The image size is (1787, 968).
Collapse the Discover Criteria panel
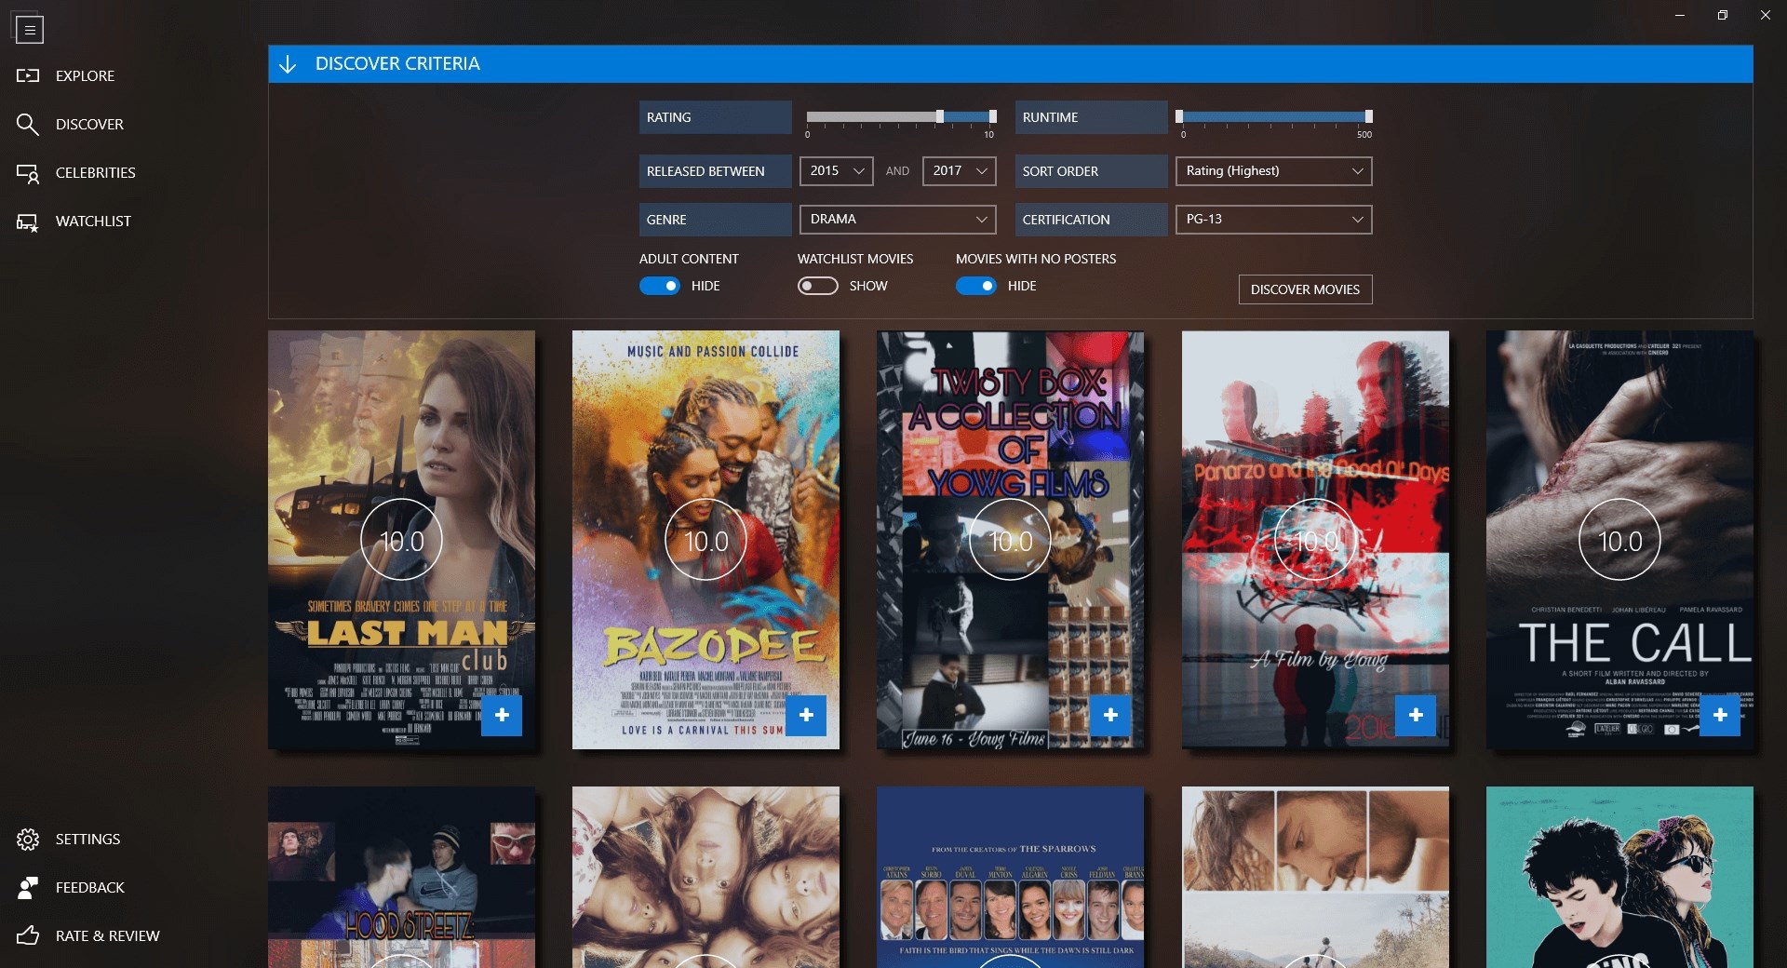point(289,63)
